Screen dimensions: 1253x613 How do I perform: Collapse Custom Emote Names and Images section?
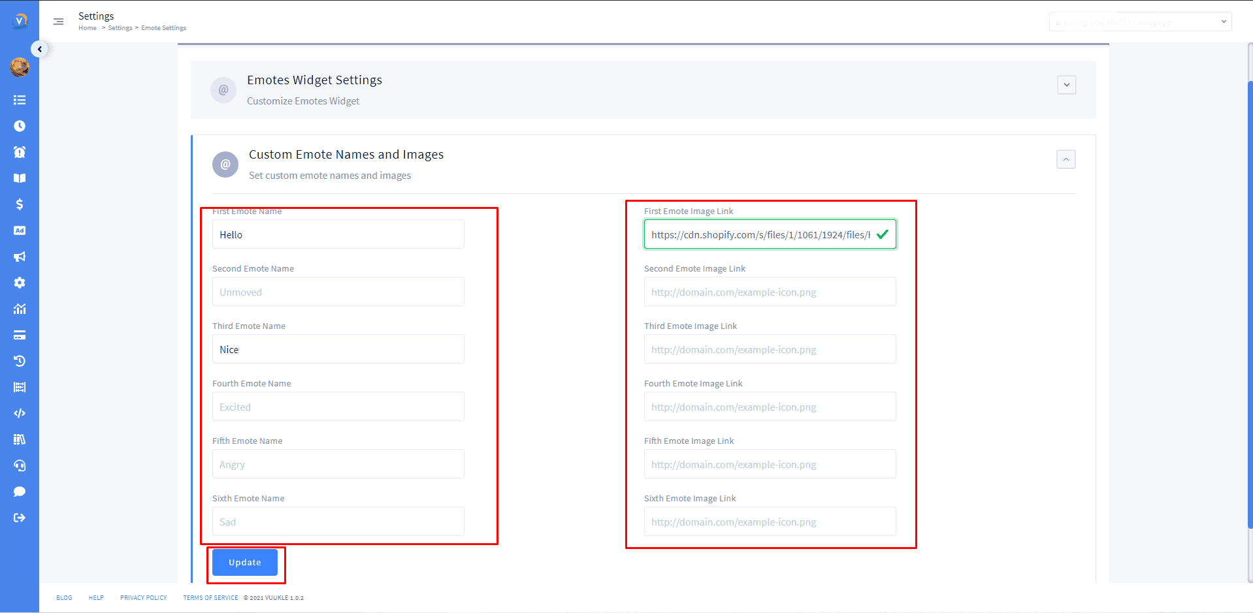coord(1066,159)
